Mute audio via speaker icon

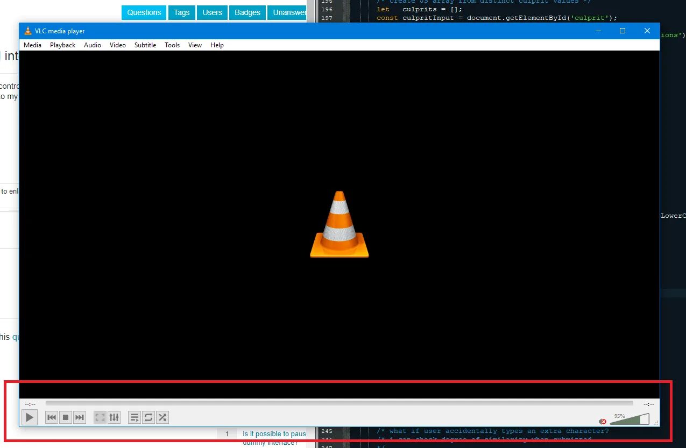coord(603,422)
